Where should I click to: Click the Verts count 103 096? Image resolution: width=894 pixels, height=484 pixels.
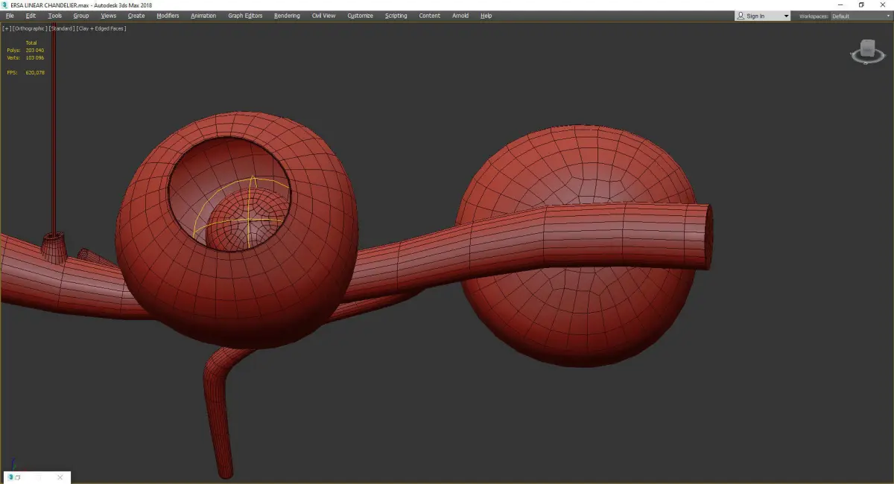pos(35,57)
